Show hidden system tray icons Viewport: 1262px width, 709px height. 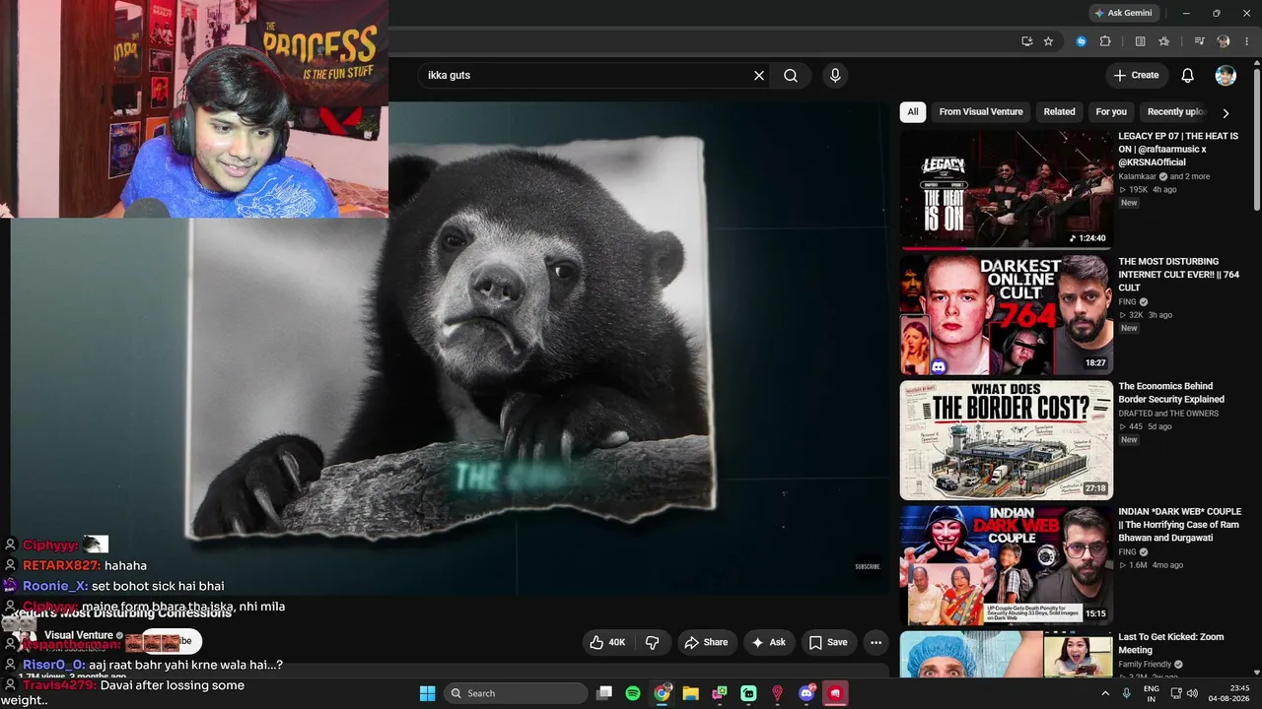click(1105, 693)
